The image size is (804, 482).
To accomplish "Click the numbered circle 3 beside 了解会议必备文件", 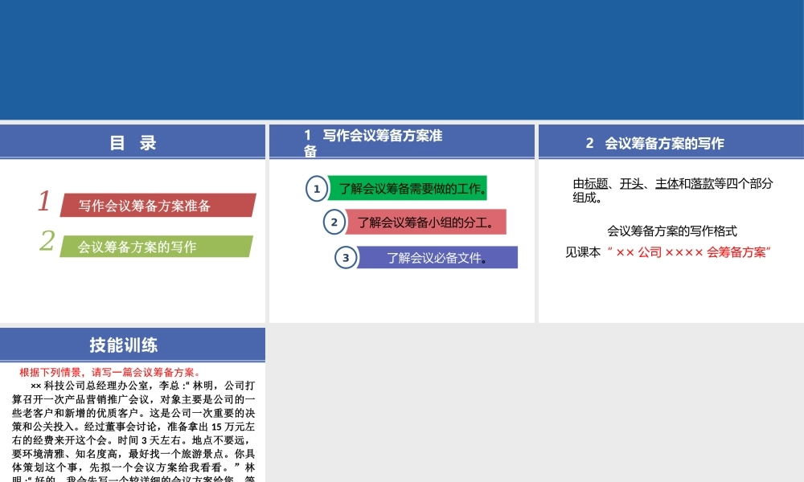I will click(x=347, y=257).
